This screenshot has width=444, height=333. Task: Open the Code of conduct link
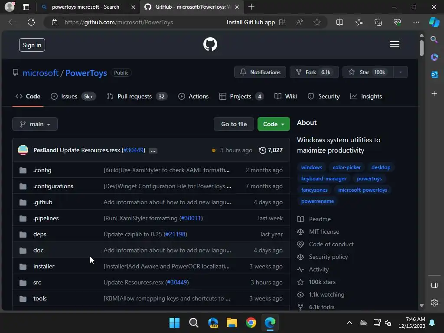pyautogui.click(x=331, y=245)
